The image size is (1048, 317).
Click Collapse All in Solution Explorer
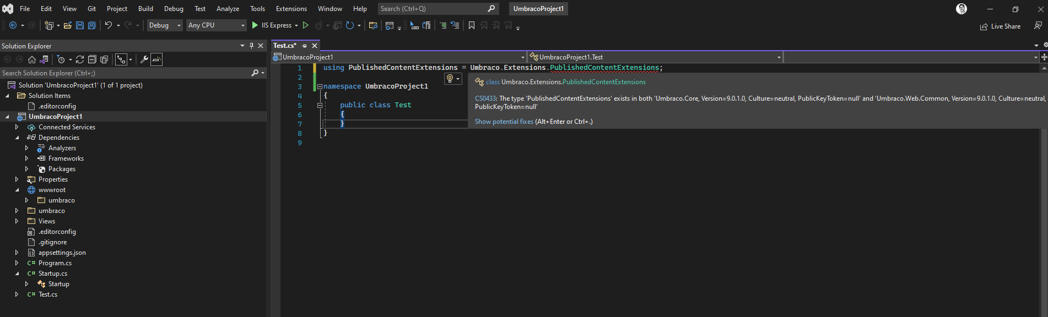92,59
